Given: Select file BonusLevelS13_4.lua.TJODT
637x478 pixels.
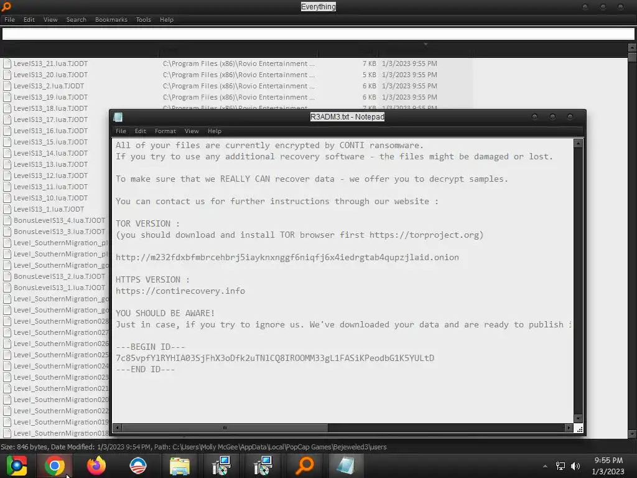Looking at the screenshot, I should point(59,220).
